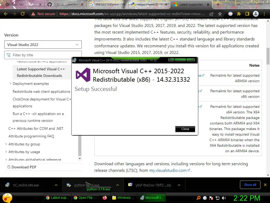Click the Visual Studio logo in installer
The width and height of the screenshot is (270, 203).
[x=83, y=75]
